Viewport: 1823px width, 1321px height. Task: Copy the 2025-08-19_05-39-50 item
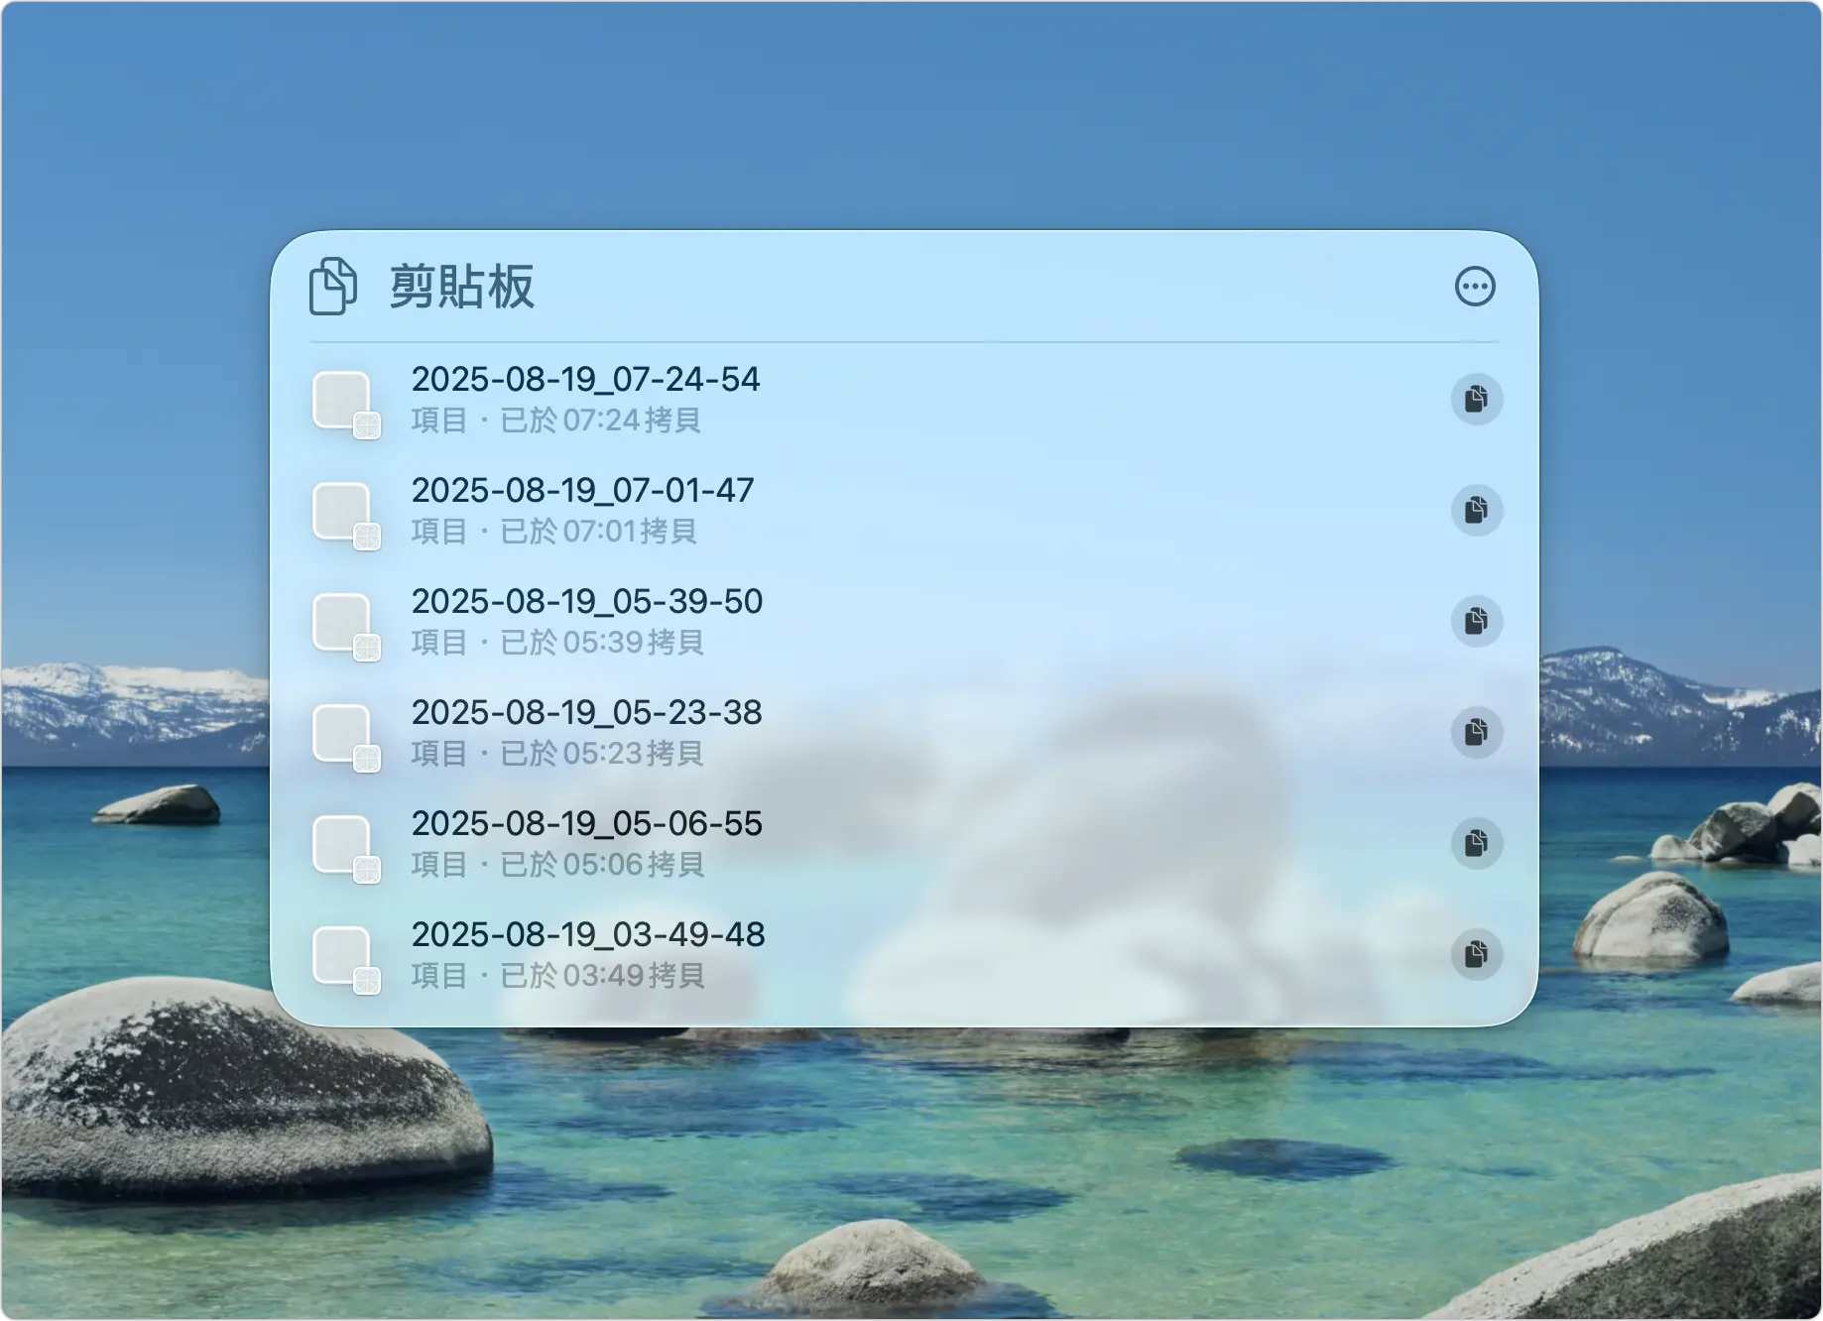click(x=1477, y=621)
